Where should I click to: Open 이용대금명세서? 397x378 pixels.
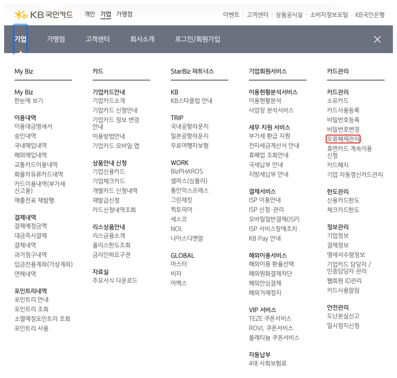(x=33, y=126)
